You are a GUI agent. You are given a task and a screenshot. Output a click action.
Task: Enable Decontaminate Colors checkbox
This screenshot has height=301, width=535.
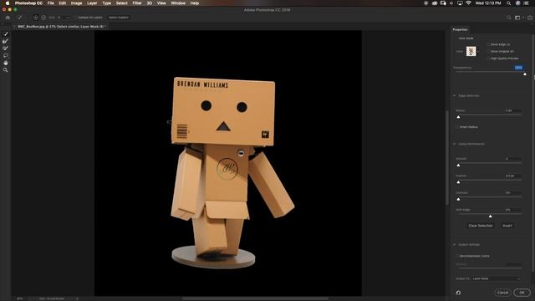(457, 256)
